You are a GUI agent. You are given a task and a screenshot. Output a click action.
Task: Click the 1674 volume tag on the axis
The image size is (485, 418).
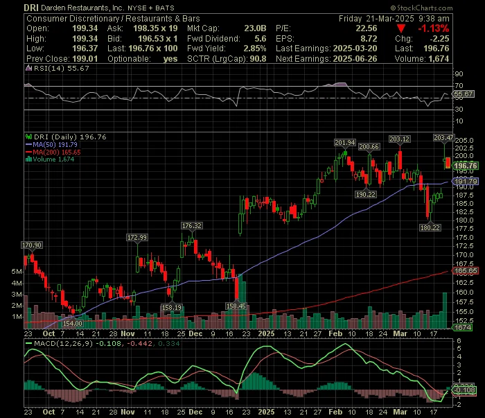(x=463, y=327)
